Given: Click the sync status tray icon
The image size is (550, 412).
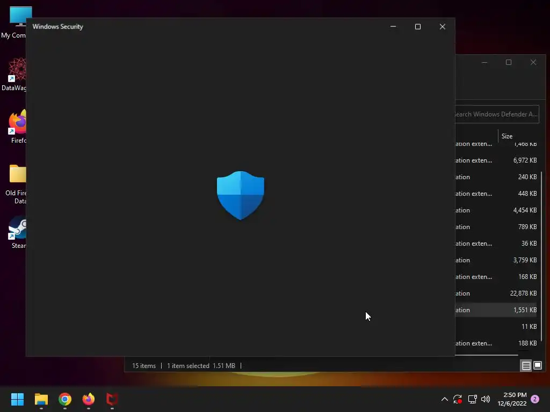Looking at the screenshot, I should (x=458, y=399).
